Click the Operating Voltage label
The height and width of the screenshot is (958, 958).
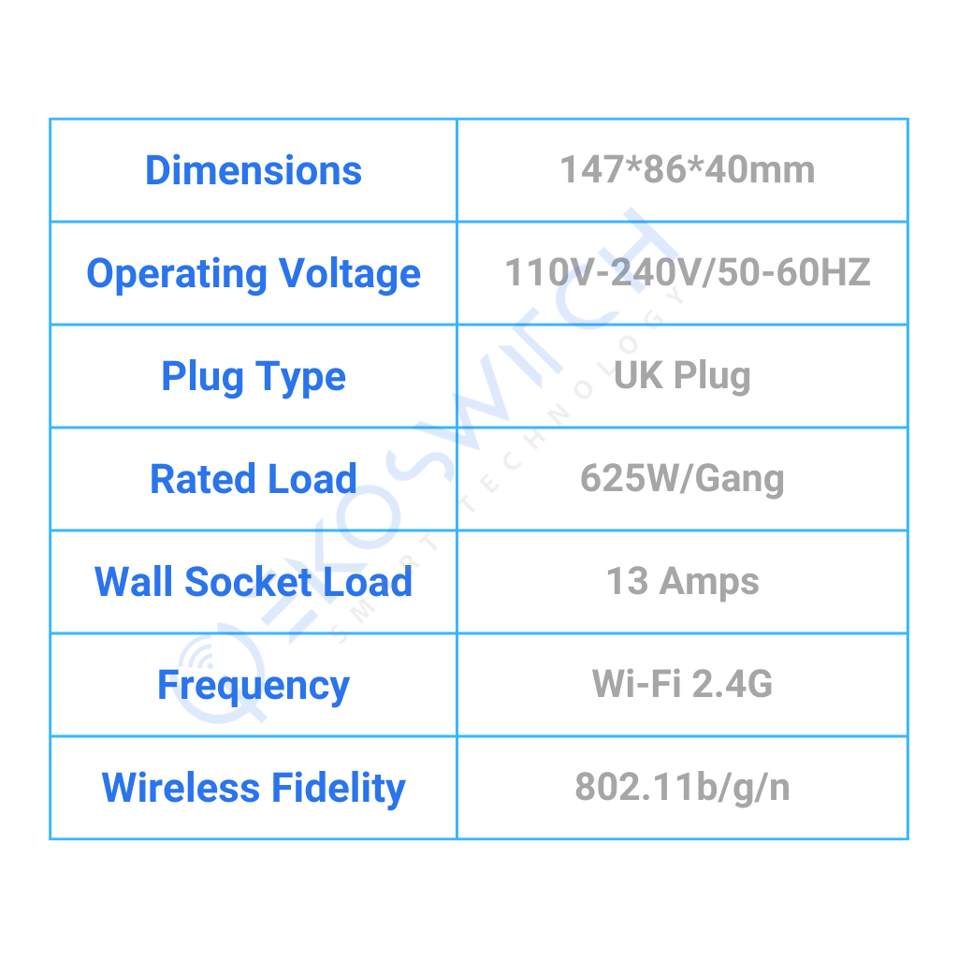click(254, 274)
